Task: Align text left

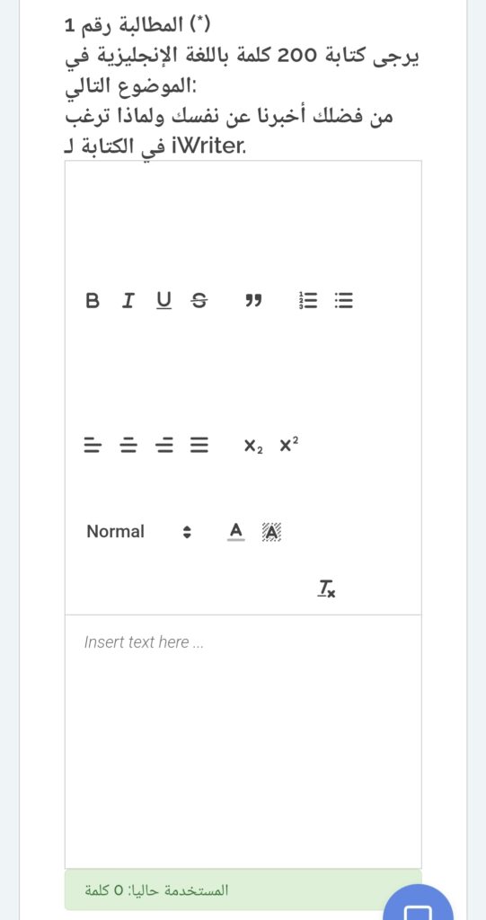Action: point(93,446)
